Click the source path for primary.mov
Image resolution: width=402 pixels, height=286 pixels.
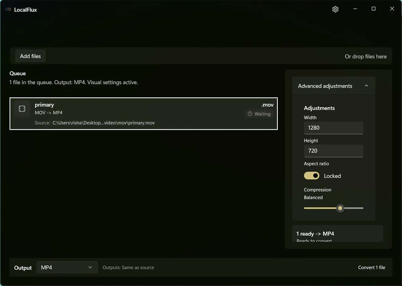[104, 123]
